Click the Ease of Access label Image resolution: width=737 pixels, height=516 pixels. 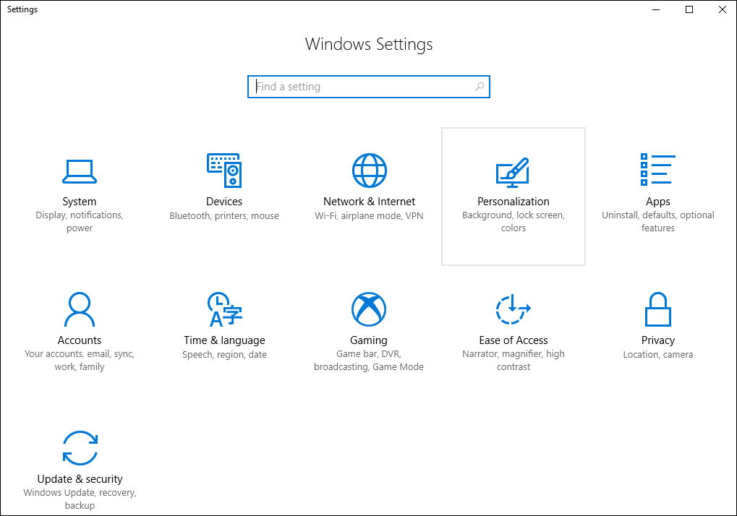pos(513,340)
